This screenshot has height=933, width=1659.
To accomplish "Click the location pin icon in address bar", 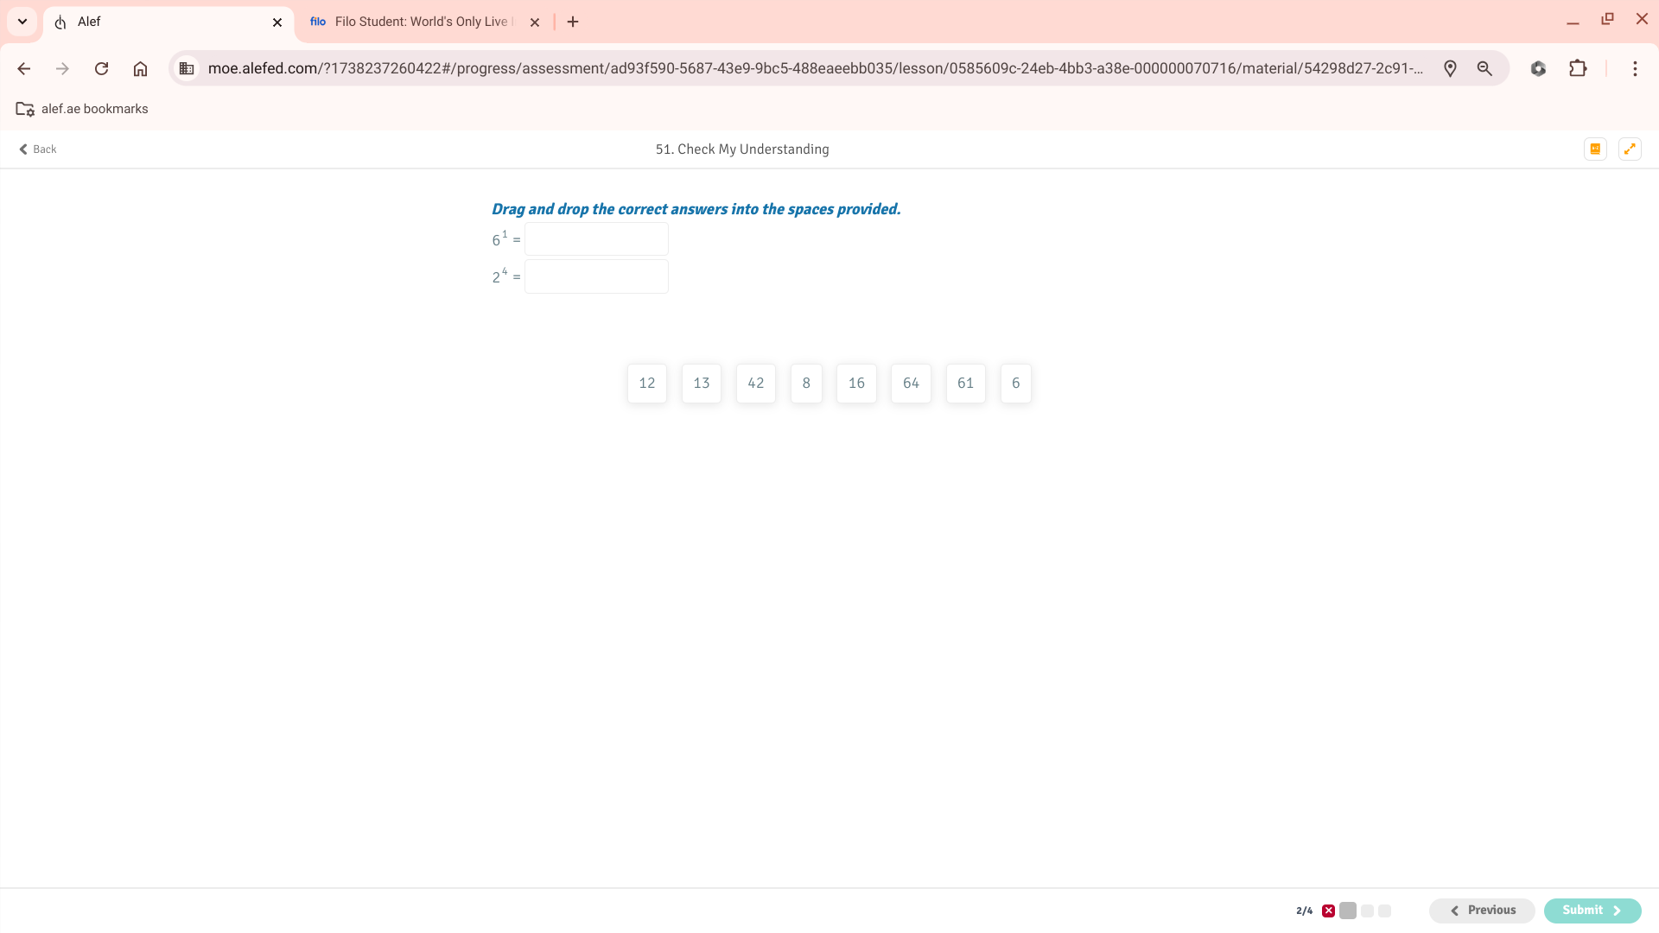I will click(x=1450, y=68).
